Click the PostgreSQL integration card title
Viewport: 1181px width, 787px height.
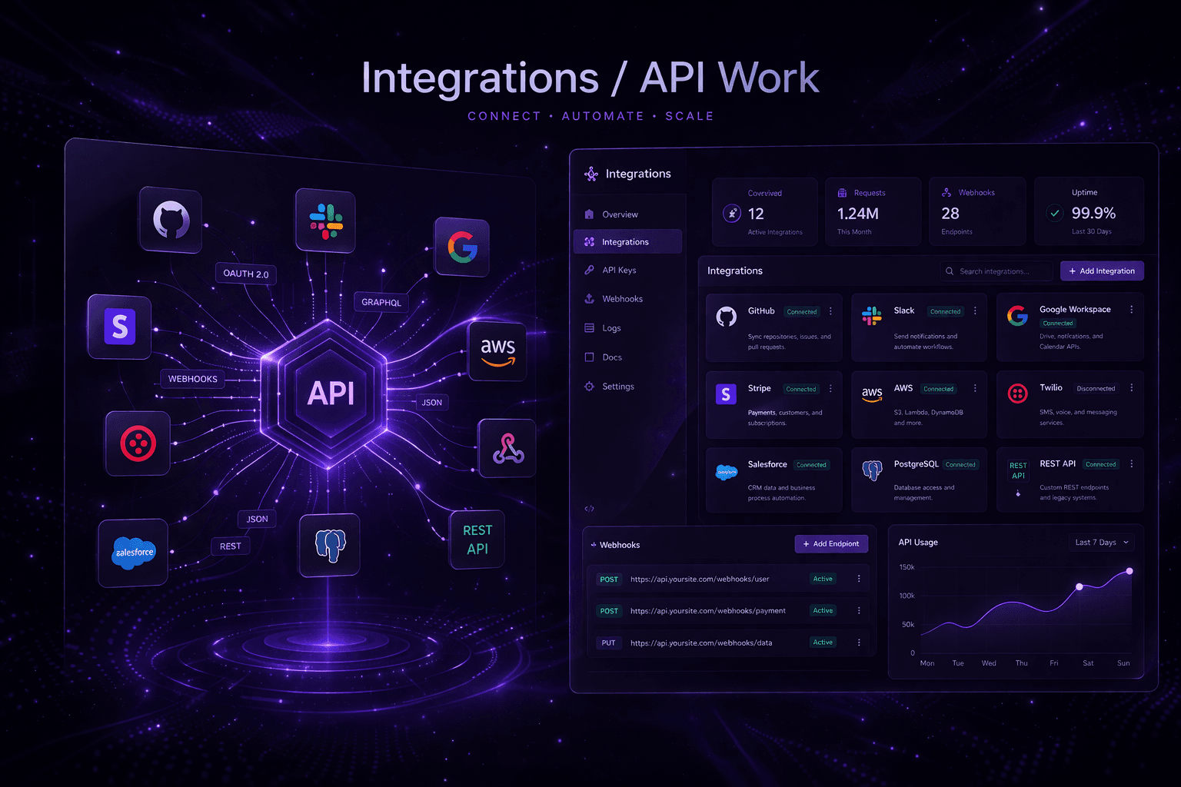point(916,464)
